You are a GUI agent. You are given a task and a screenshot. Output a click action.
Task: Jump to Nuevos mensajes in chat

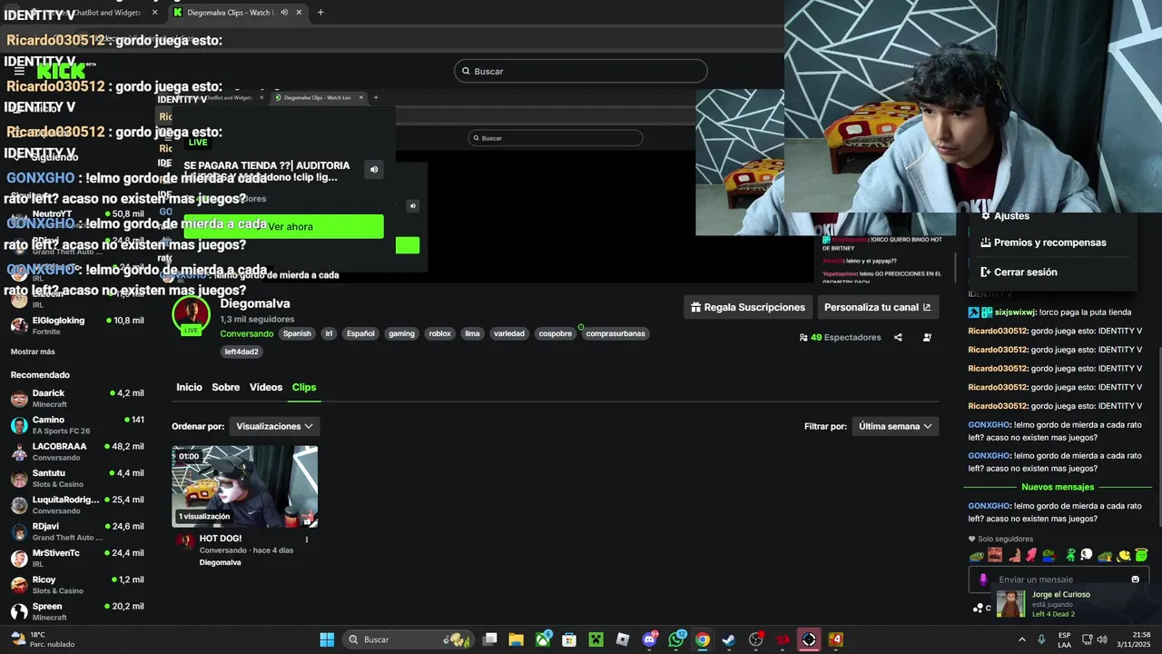(1058, 487)
